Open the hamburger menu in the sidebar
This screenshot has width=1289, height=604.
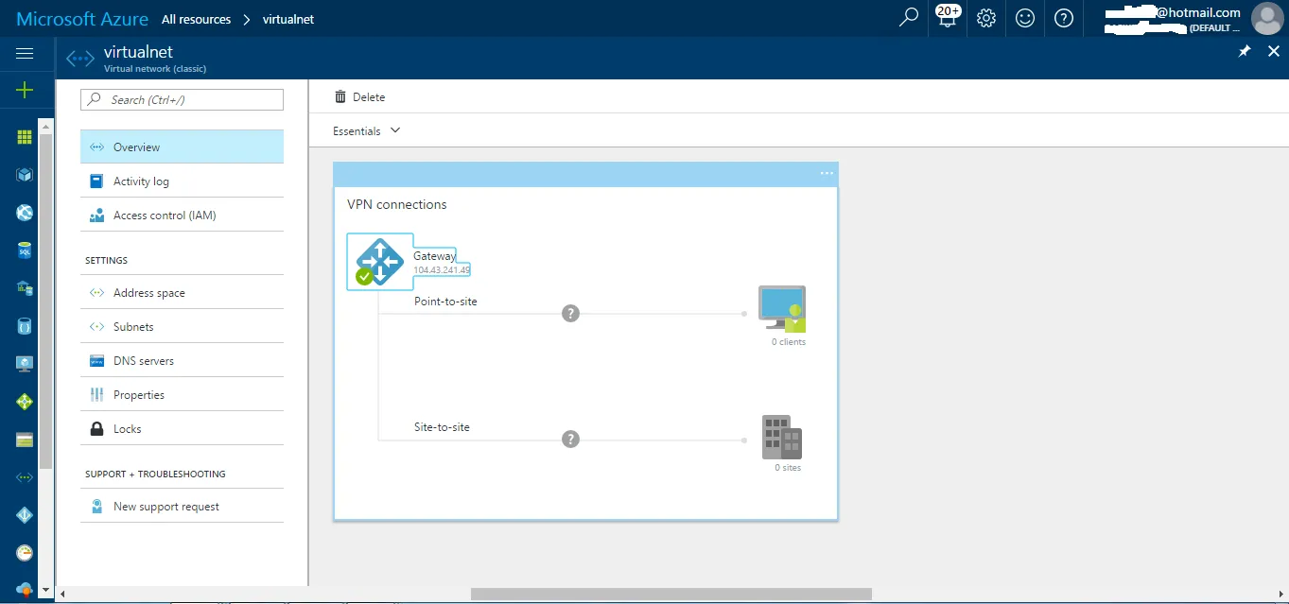(25, 54)
